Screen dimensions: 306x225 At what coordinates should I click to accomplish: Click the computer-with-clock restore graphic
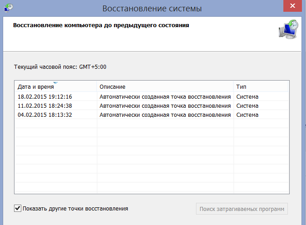tap(289, 29)
